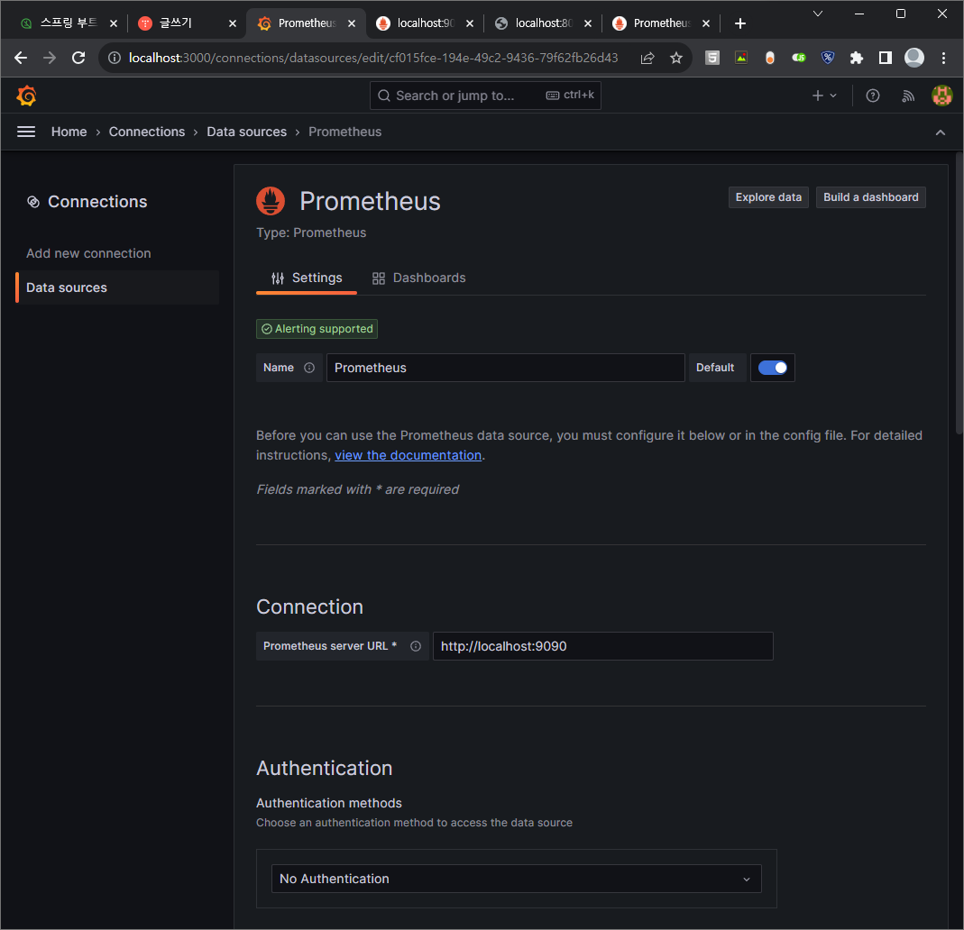Click the site information icon in address bar
Screen dimensions: 964x930
(x=115, y=58)
